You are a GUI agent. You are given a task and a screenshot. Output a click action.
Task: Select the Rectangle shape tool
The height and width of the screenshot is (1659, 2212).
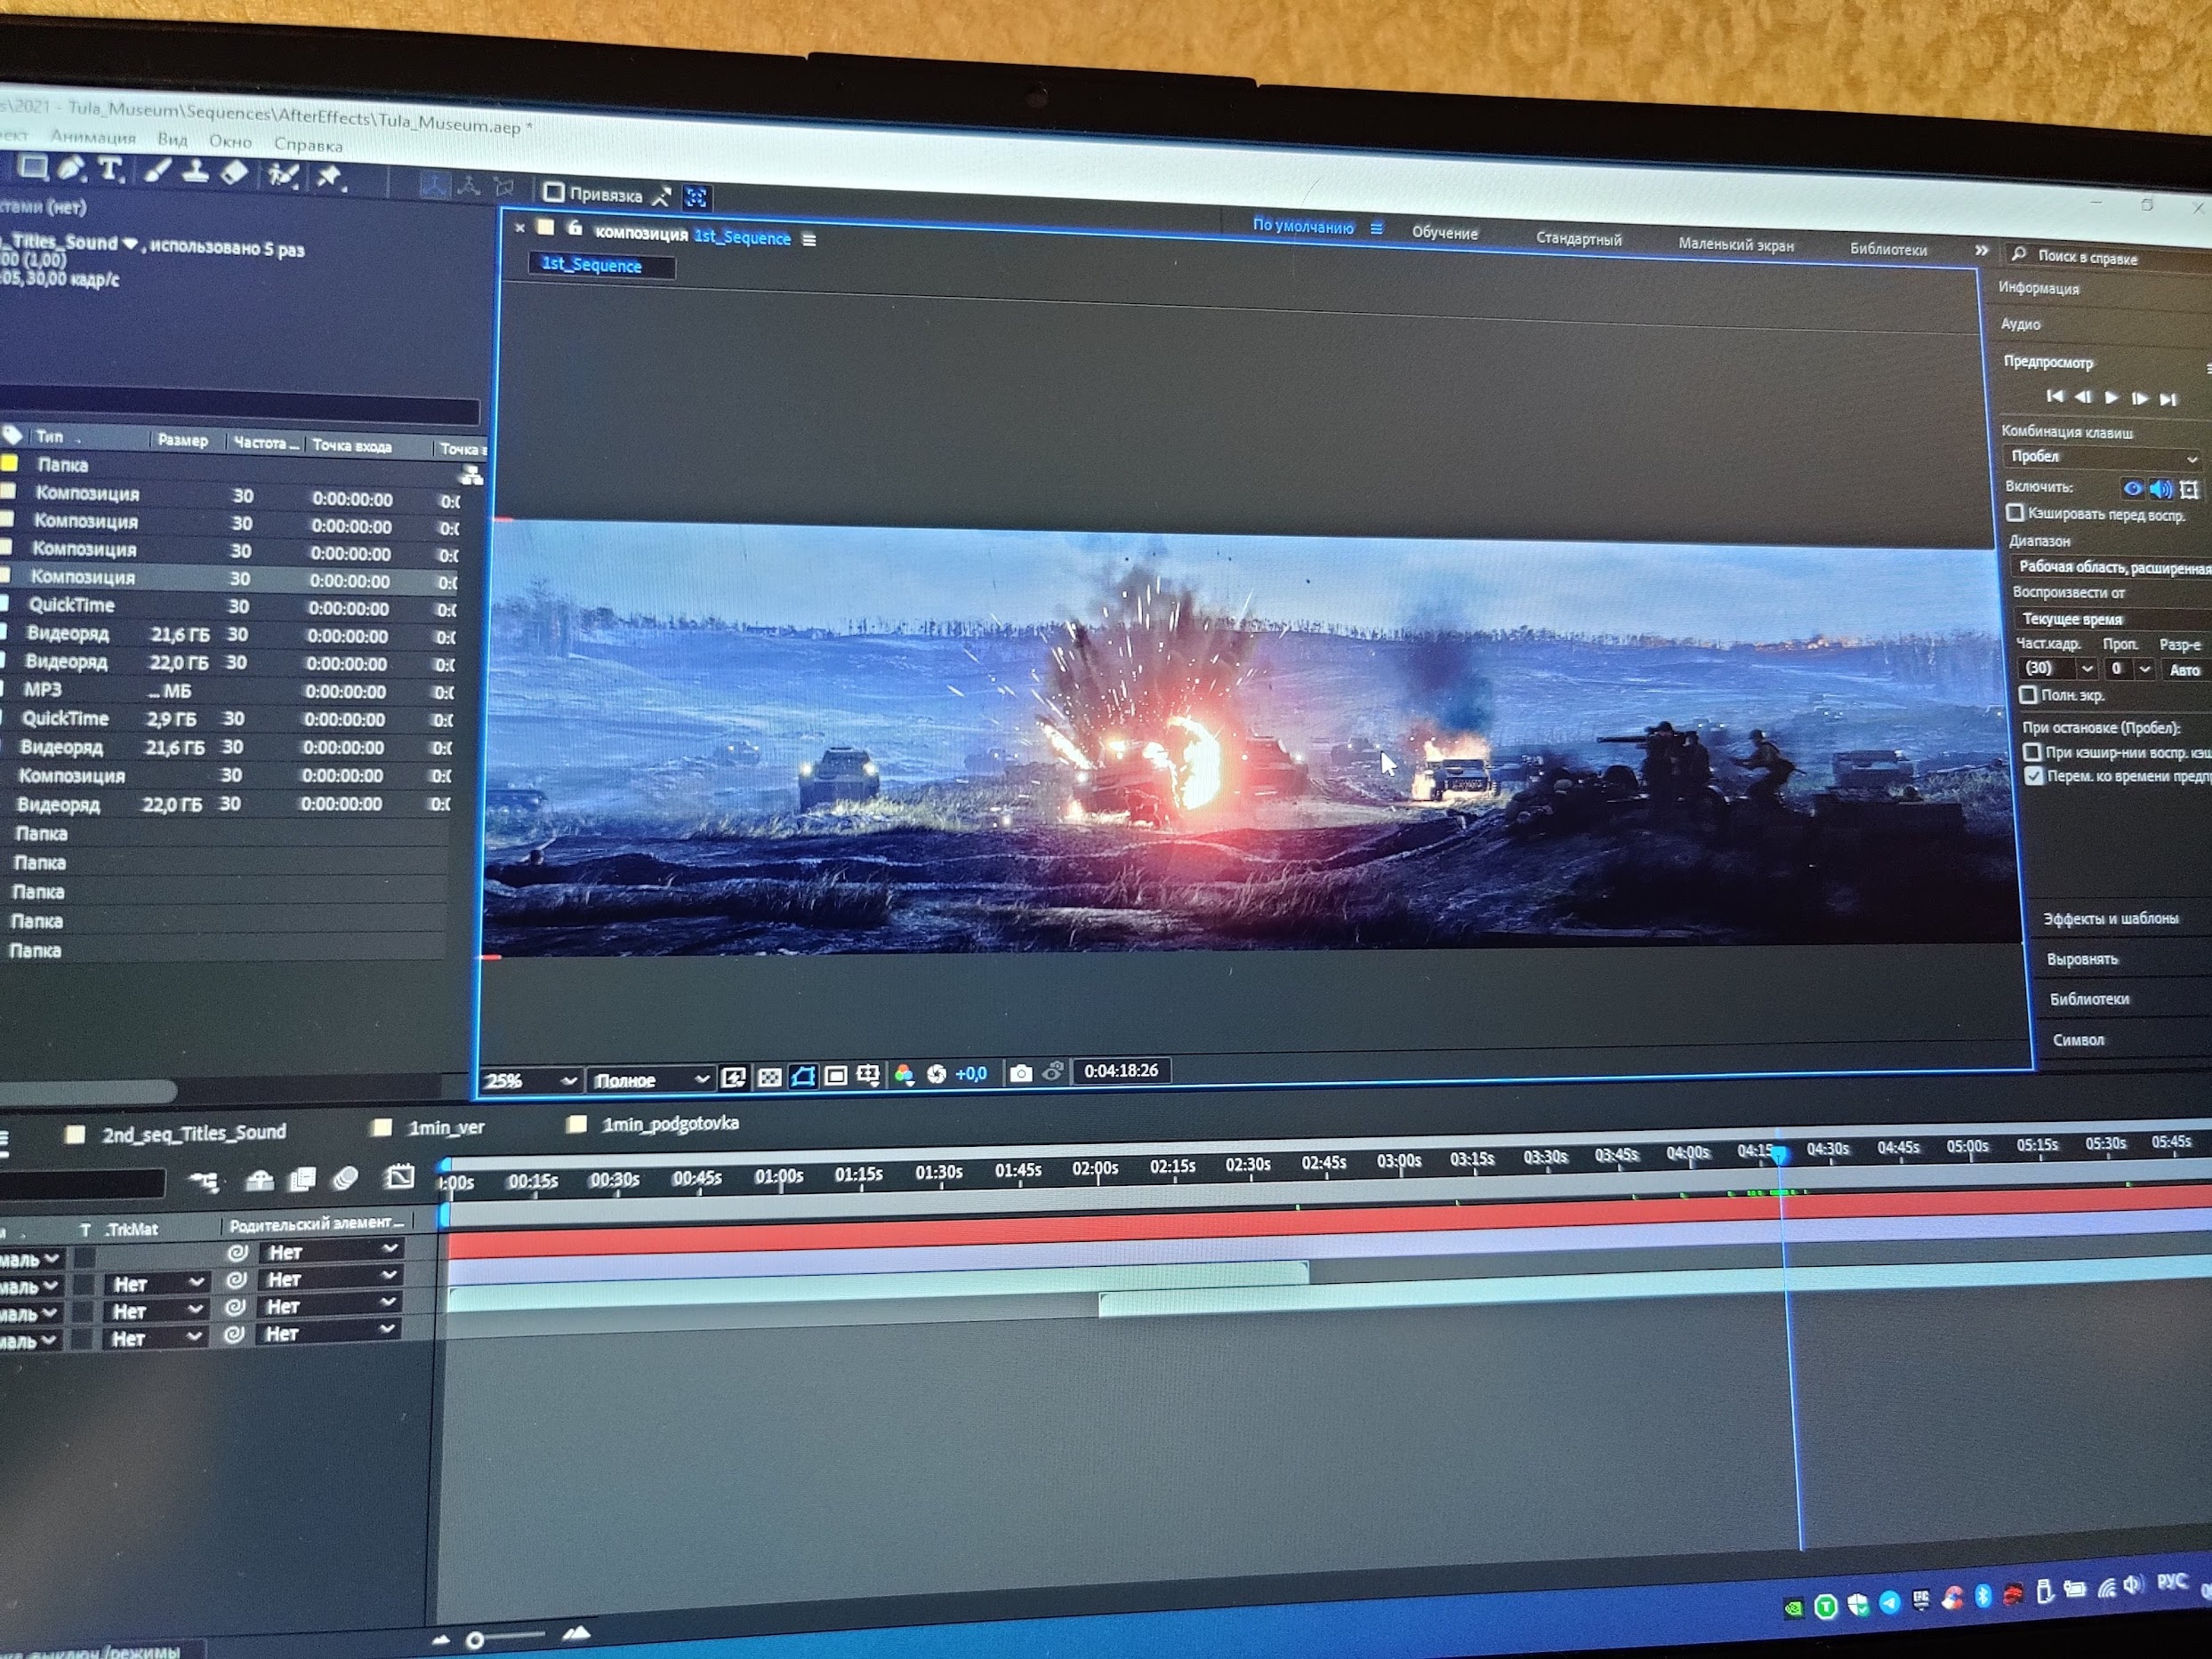33,167
